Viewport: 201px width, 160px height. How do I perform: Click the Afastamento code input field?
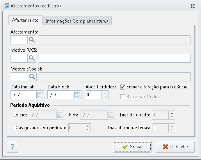(x=19, y=40)
